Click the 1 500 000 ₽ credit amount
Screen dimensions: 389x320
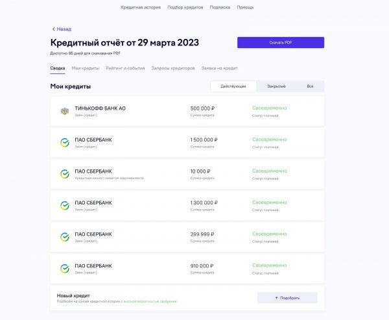point(204,140)
